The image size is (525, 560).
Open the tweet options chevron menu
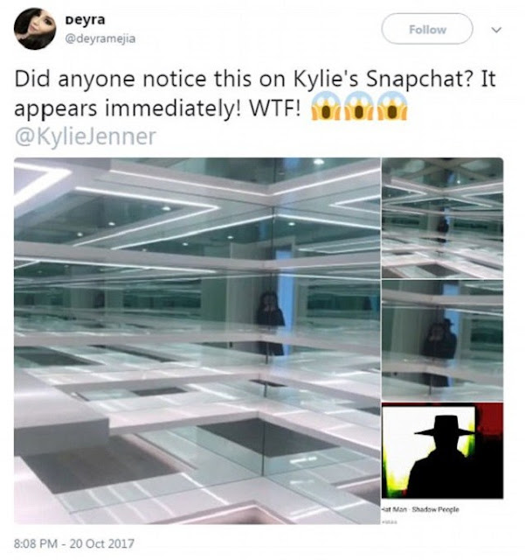496,30
